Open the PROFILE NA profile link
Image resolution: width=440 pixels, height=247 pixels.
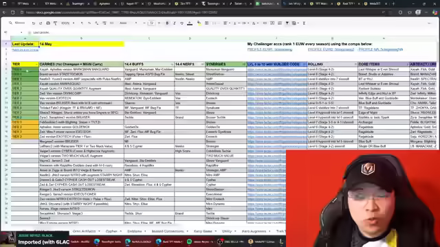[381, 49]
